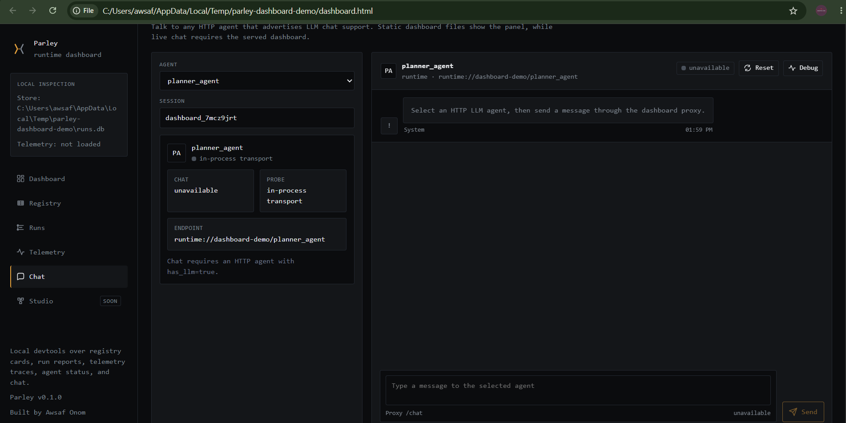Screen dimensions: 846x423
Task: Click the exclamation system message icon
Action: 389,126
